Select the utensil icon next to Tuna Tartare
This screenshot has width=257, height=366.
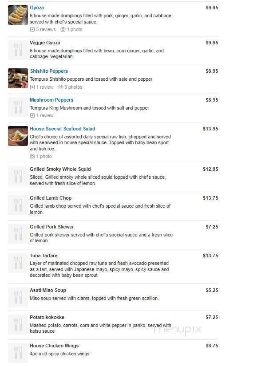[x=17, y=263]
